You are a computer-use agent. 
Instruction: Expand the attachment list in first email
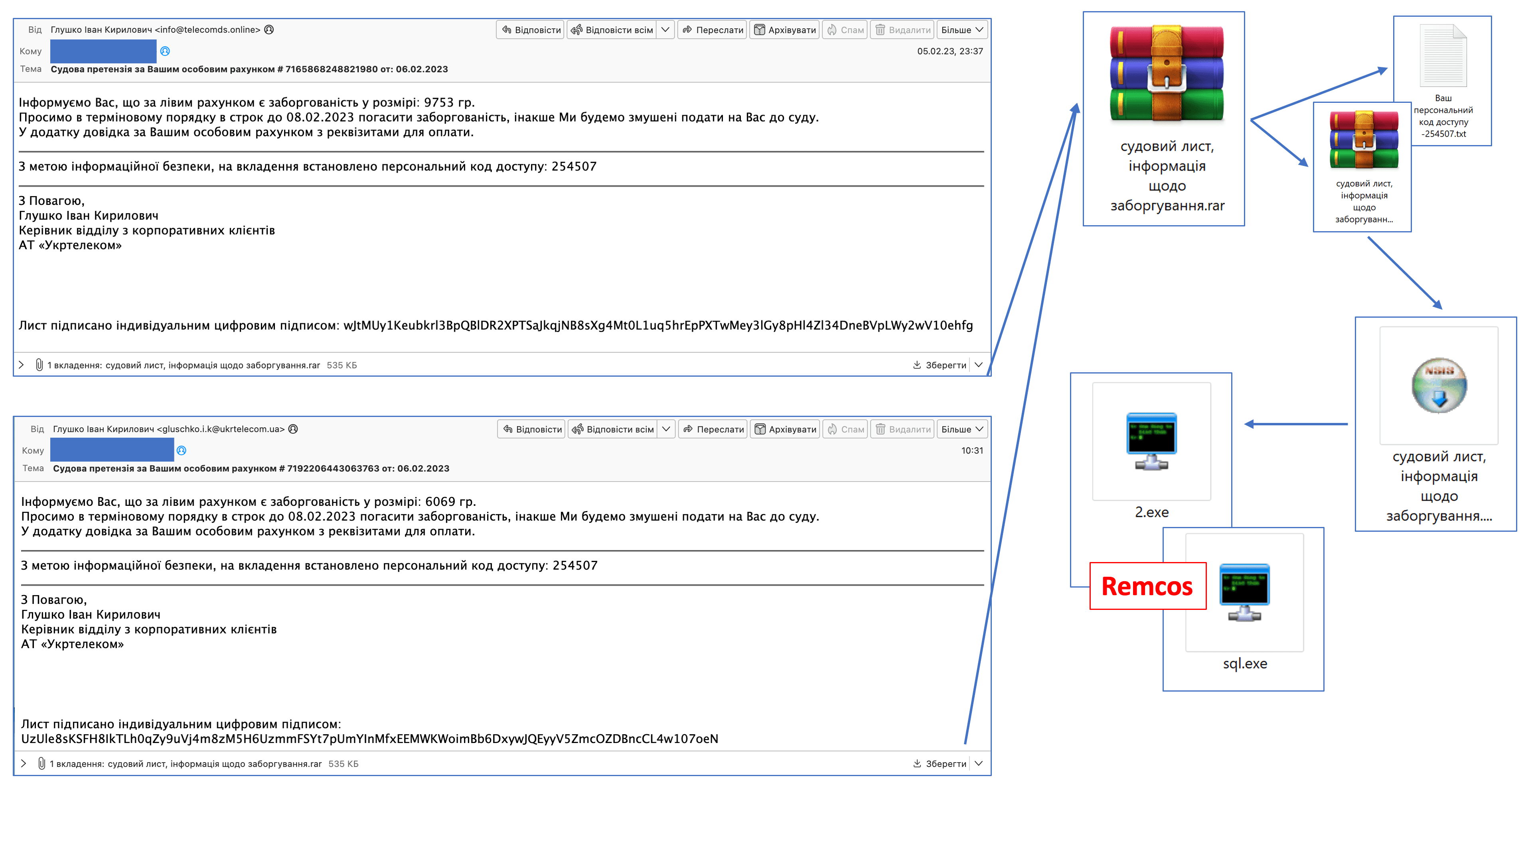pyautogui.click(x=22, y=365)
